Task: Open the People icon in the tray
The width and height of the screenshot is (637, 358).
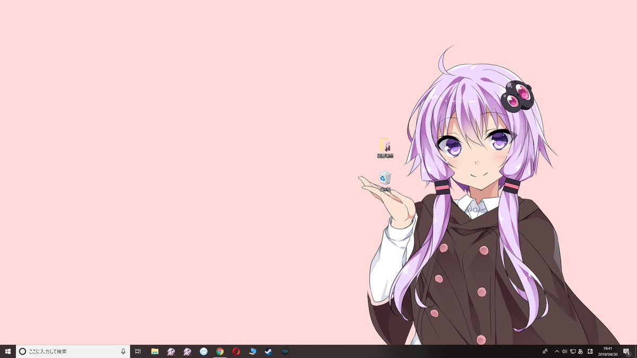Action: tap(545, 351)
